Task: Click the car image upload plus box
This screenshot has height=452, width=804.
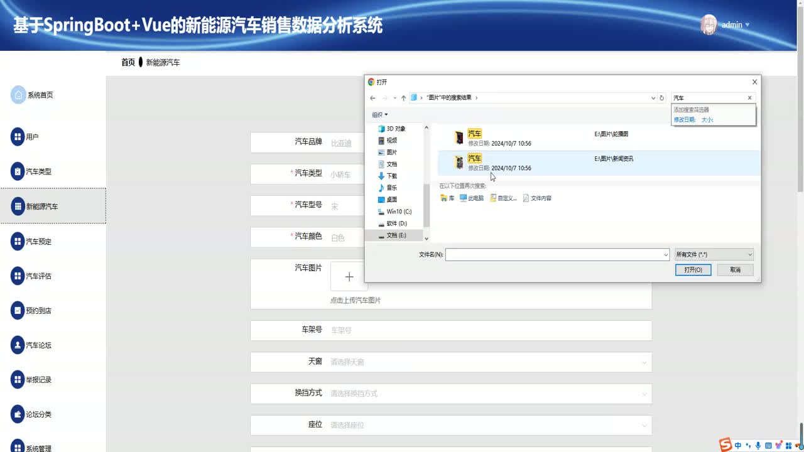Action: coord(349,277)
